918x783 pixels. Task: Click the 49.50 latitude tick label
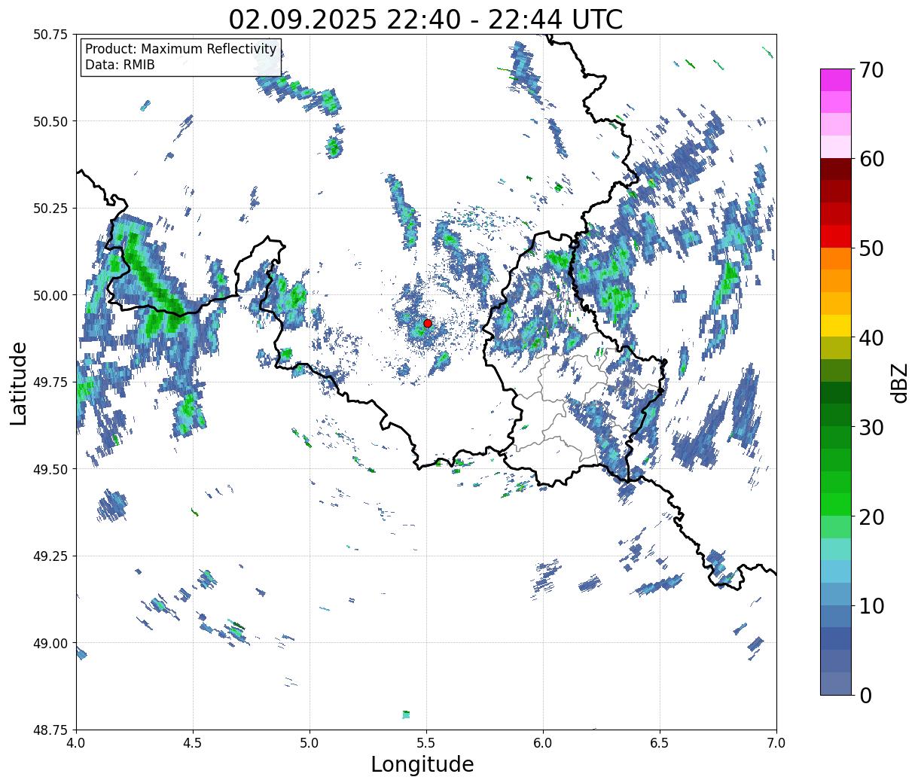click(x=50, y=469)
